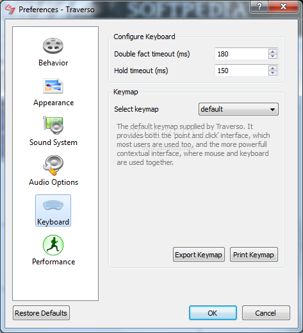This screenshot has height=333, width=303.
Task: Open the Performance runner icon
Action: tap(53, 245)
